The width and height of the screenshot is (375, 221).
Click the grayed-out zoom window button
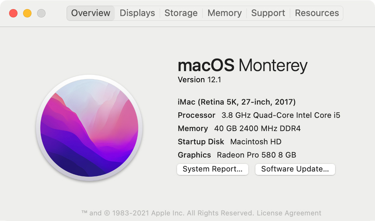click(41, 13)
